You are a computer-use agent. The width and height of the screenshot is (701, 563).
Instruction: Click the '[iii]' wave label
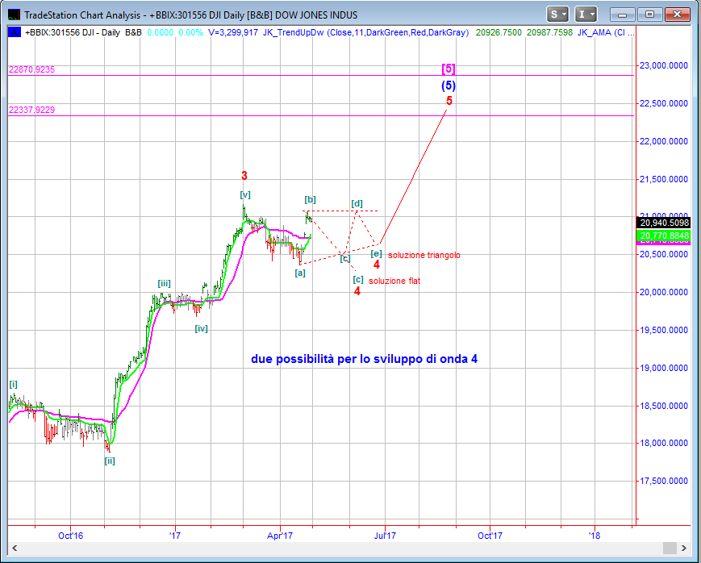point(164,283)
